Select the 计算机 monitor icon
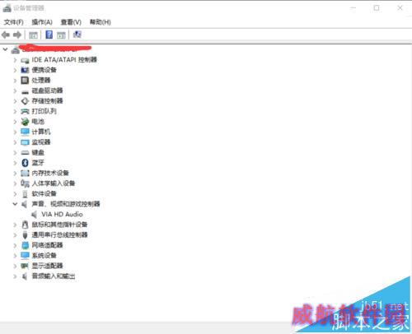This screenshot has width=412, height=334. (x=25, y=132)
